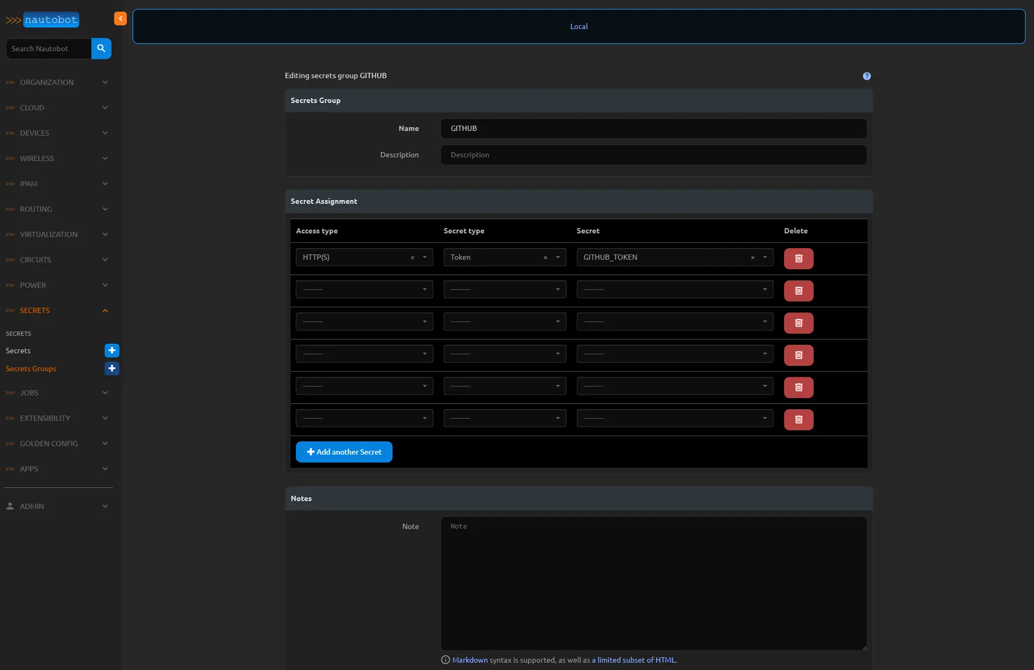Click plus icon next to Secrets
The width and height of the screenshot is (1034, 670).
coord(111,351)
